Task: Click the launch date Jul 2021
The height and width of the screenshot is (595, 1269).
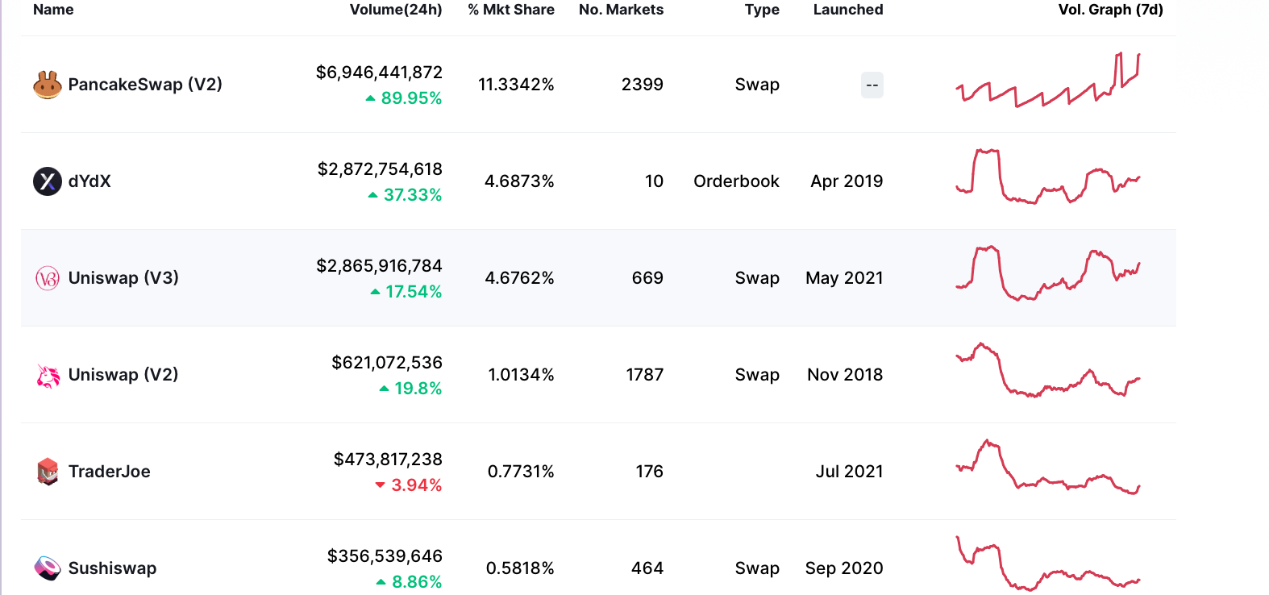Action: tap(849, 472)
